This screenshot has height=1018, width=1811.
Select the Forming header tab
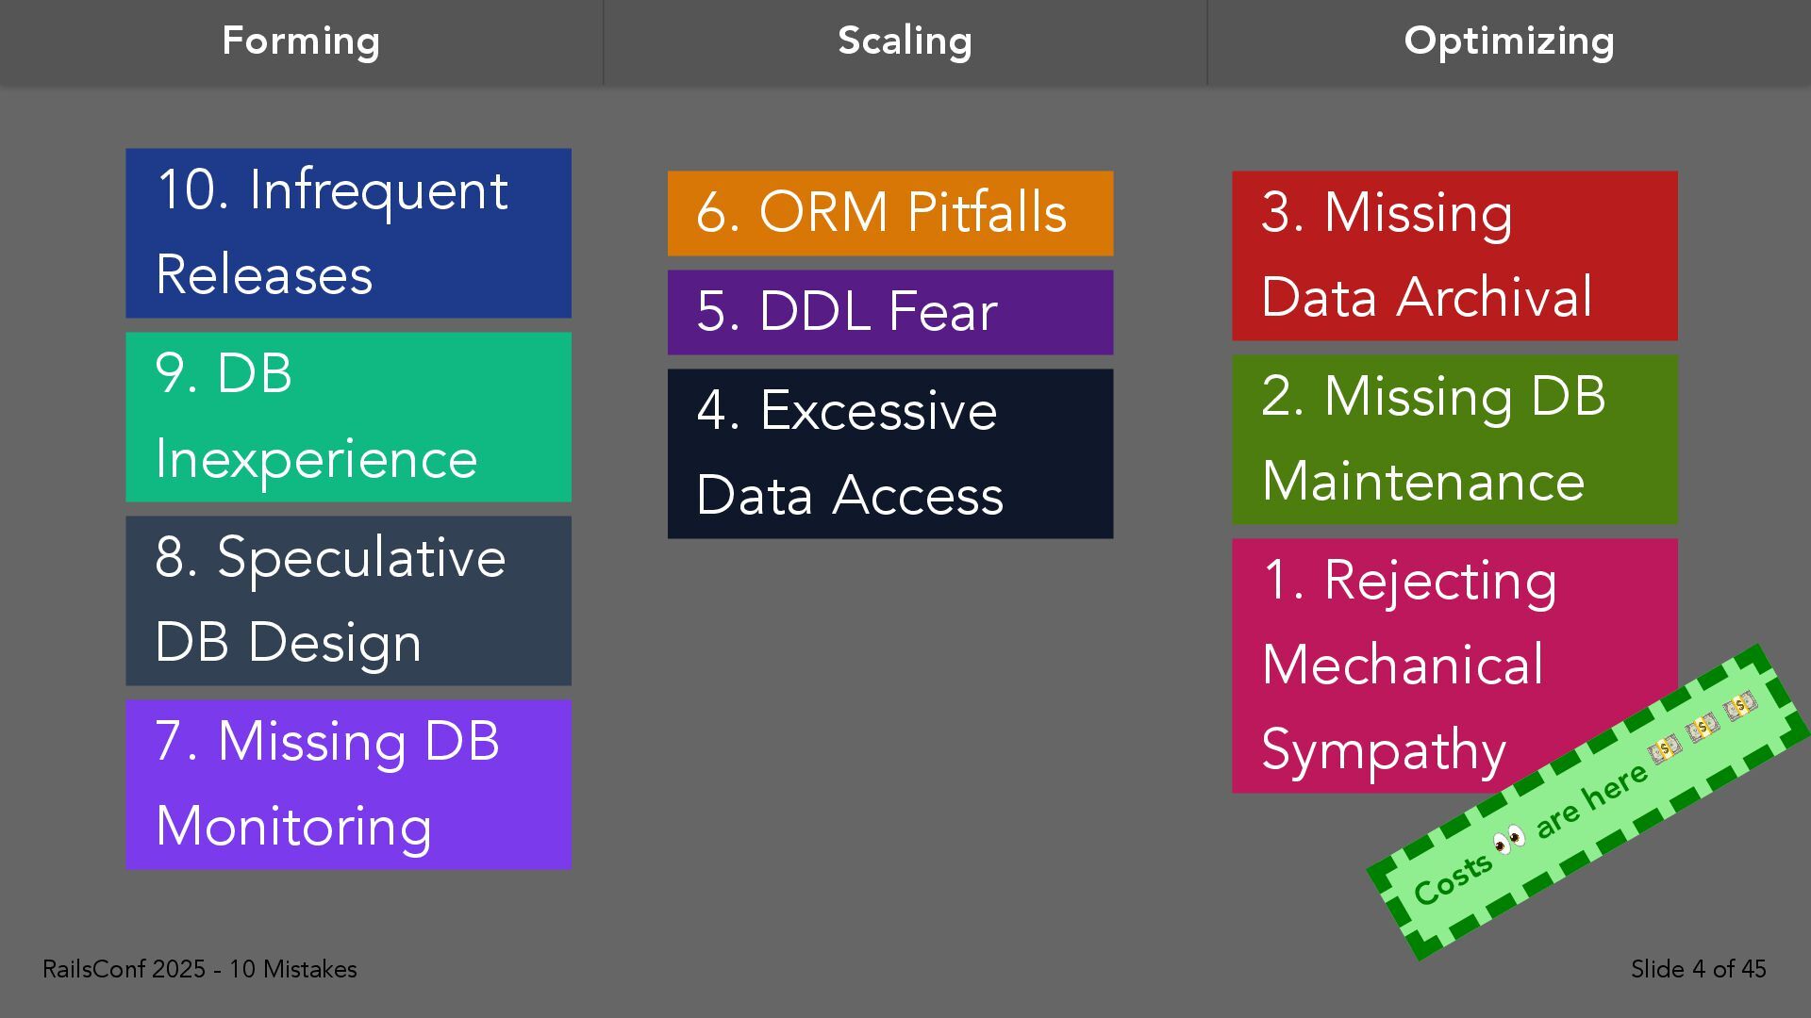point(301,42)
